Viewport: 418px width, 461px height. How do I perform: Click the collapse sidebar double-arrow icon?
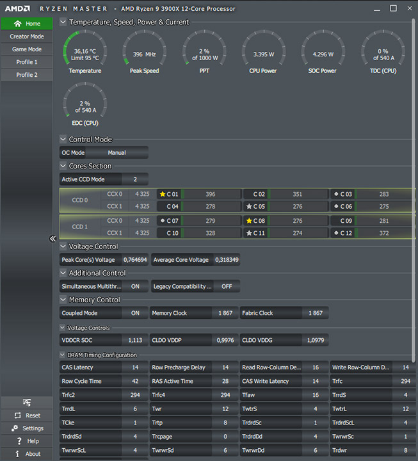tap(52, 238)
